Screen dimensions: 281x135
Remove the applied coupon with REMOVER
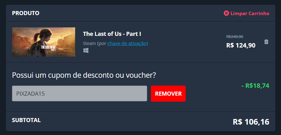[168, 93]
